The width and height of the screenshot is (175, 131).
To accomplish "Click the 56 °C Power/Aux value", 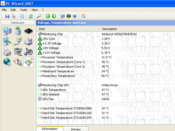I will tap(105, 76).
